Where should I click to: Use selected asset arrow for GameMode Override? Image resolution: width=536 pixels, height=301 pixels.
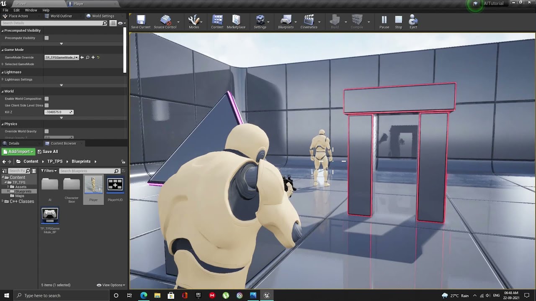tap(82, 57)
